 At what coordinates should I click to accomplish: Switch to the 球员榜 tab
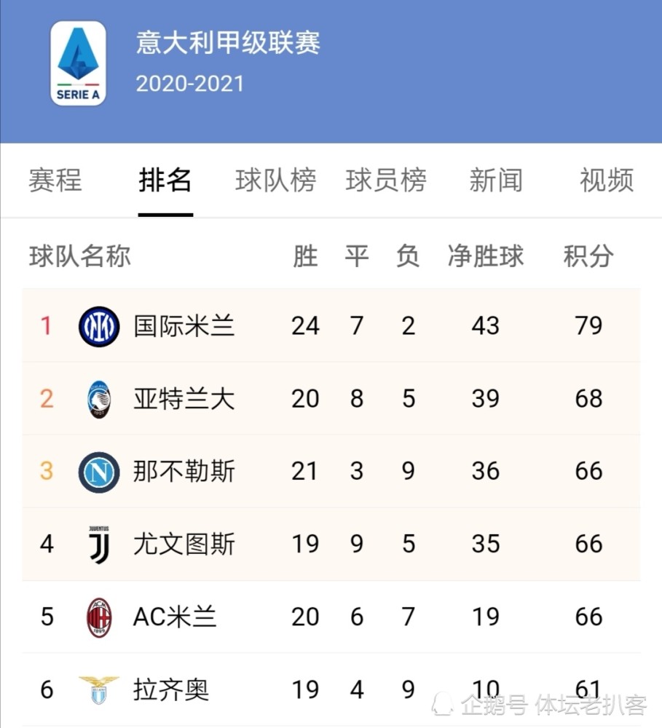pyautogui.click(x=386, y=180)
